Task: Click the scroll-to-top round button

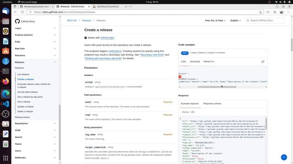Action: point(284,157)
